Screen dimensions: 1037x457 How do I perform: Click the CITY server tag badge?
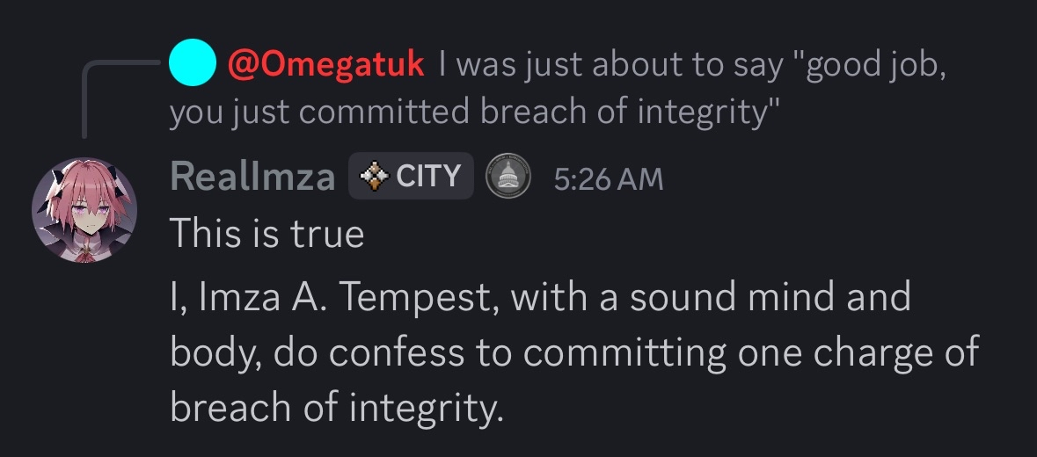point(412,177)
